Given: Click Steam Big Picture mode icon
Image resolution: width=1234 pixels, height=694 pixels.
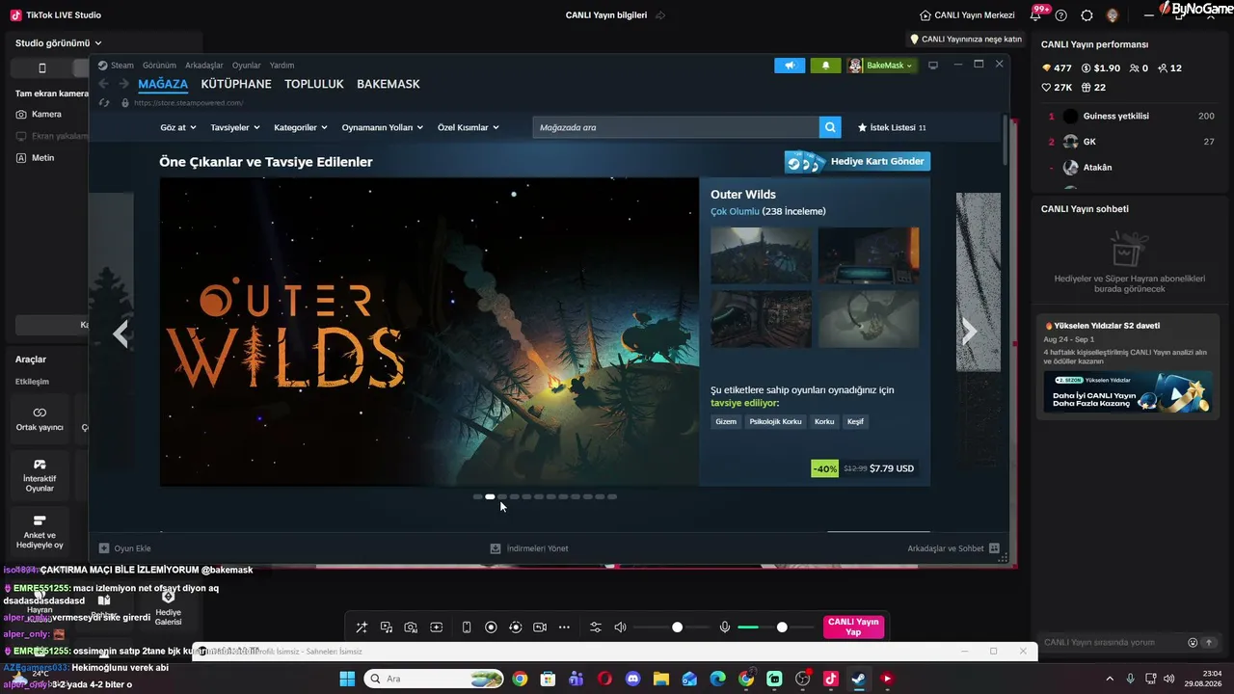Looking at the screenshot, I should [x=933, y=66].
